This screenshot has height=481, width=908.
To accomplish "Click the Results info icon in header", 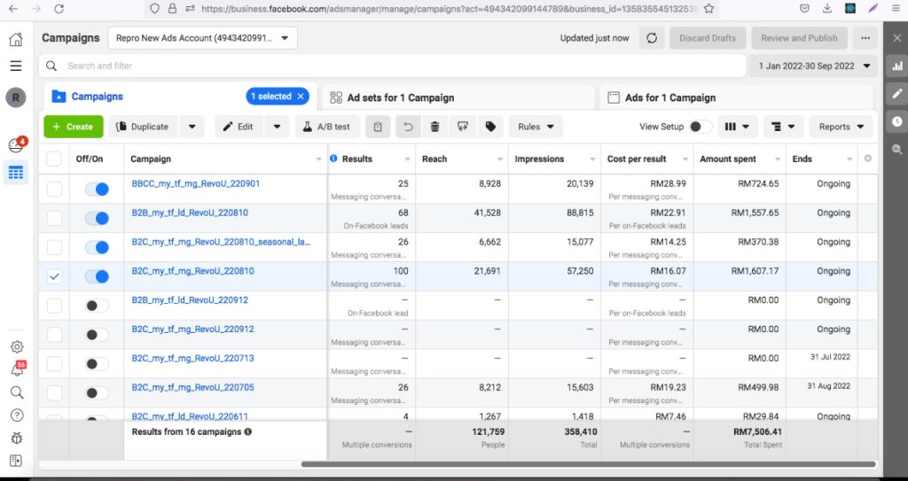I will click(x=333, y=159).
